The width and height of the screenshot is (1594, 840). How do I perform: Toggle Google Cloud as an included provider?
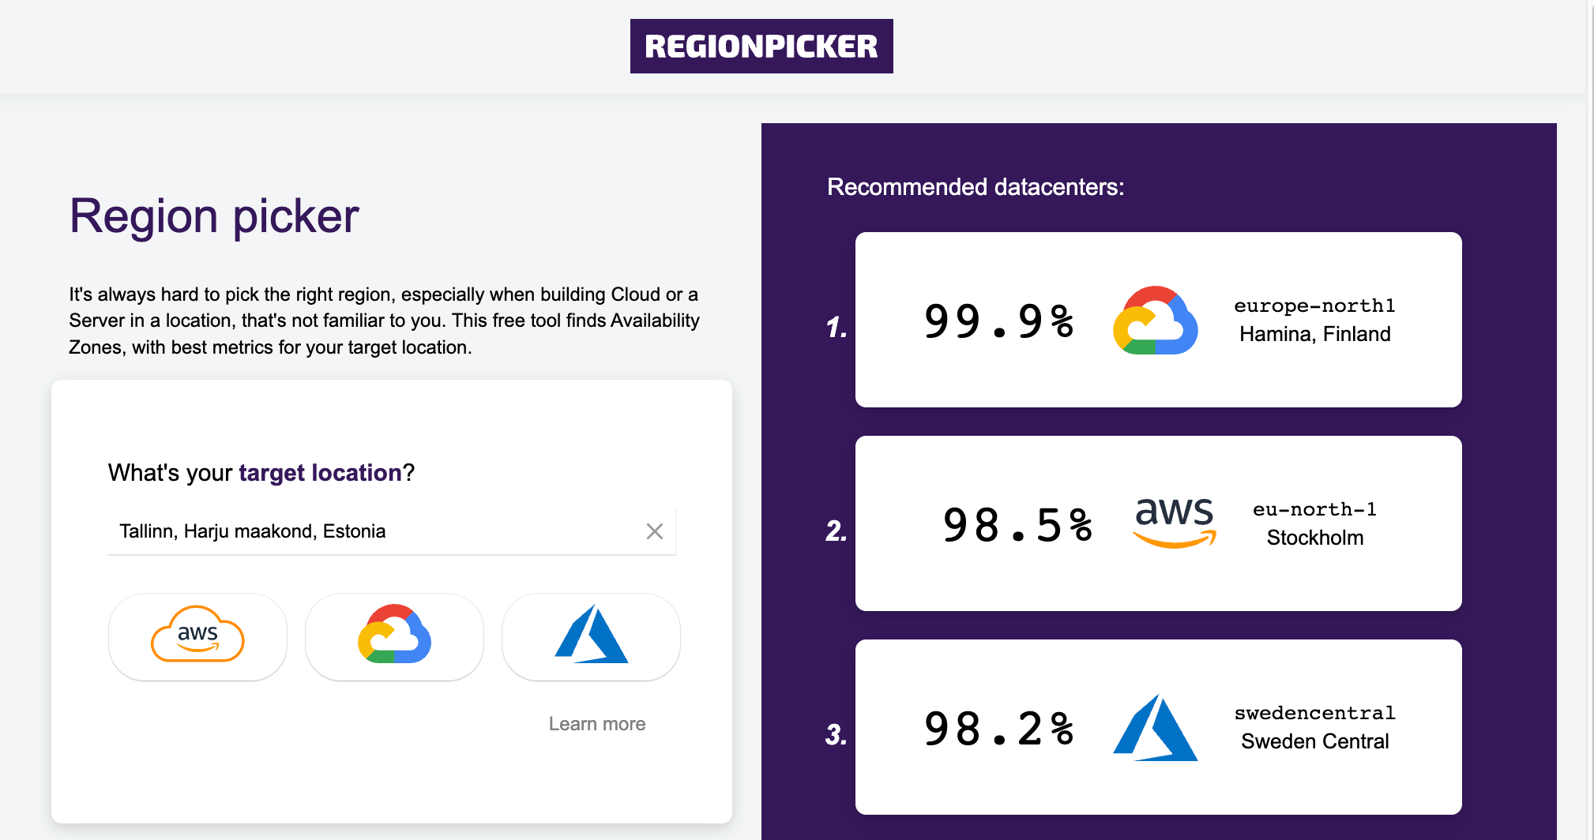click(393, 637)
